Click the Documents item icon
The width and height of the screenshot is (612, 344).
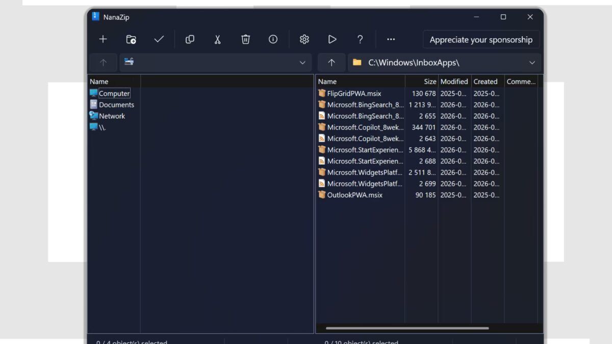[93, 104]
